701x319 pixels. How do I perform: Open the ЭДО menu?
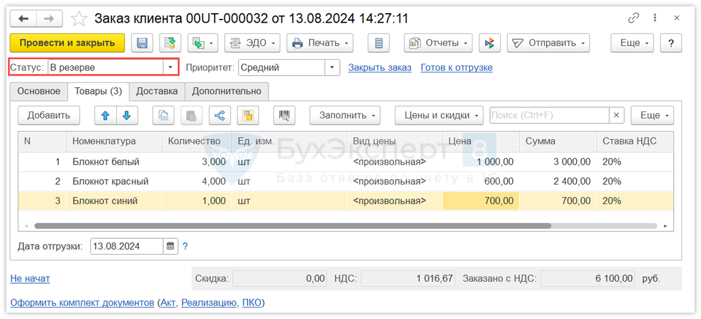click(252, 43)
